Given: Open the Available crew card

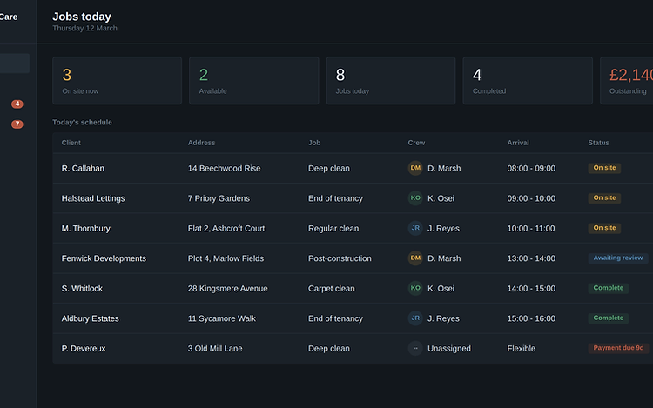Looking at the screenshot, I should point(254,81).
